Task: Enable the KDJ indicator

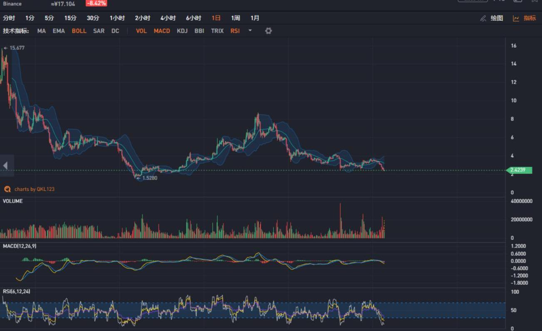Action: (182, 31)
